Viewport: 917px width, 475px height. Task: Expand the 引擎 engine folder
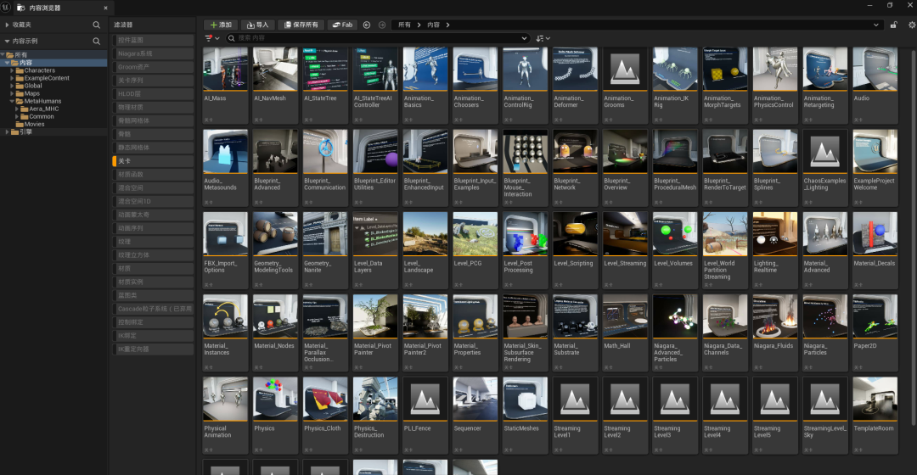pyautogui.click(x=7, y=132)
